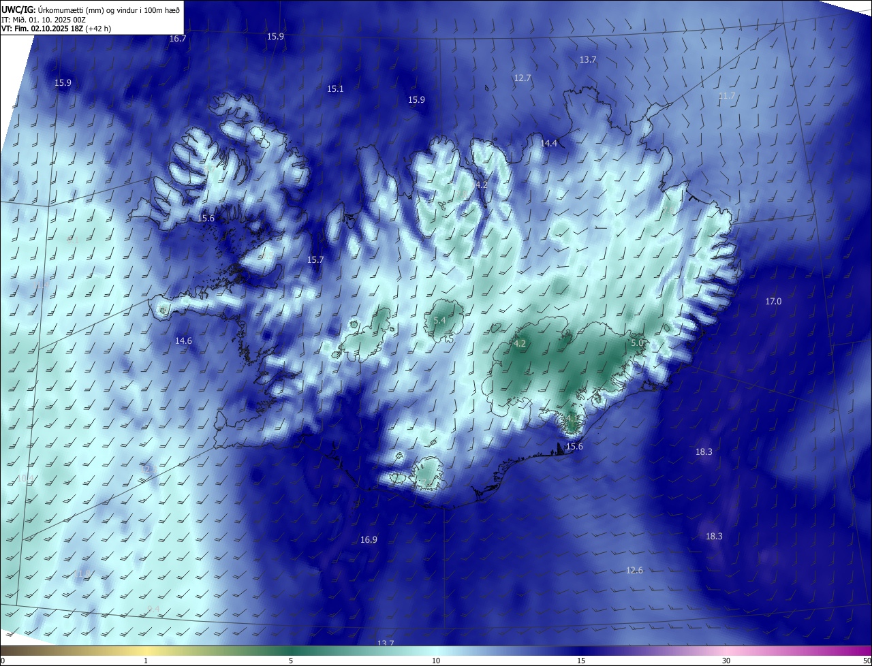This screenshot has width=872, height=666.
Task: Click the 5 tick on the color scale
Action: click(x=291, y=661)
